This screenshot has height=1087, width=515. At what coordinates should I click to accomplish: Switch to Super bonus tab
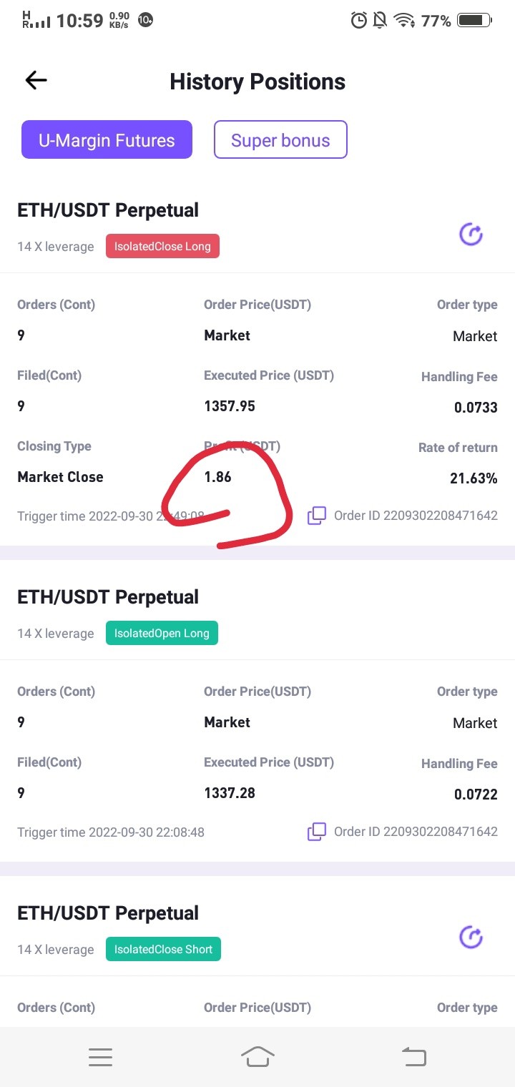[x=280, y=139]
